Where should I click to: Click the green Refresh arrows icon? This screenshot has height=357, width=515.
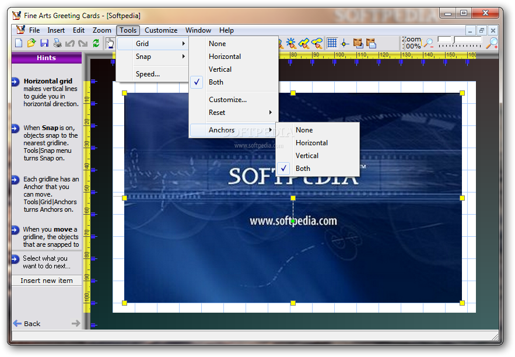[96, 43]
